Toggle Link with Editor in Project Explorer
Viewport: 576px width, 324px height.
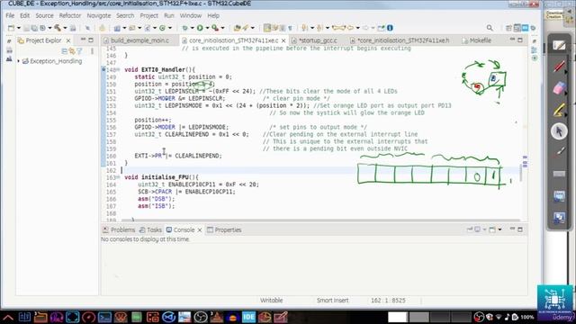[x=72, y=51]
